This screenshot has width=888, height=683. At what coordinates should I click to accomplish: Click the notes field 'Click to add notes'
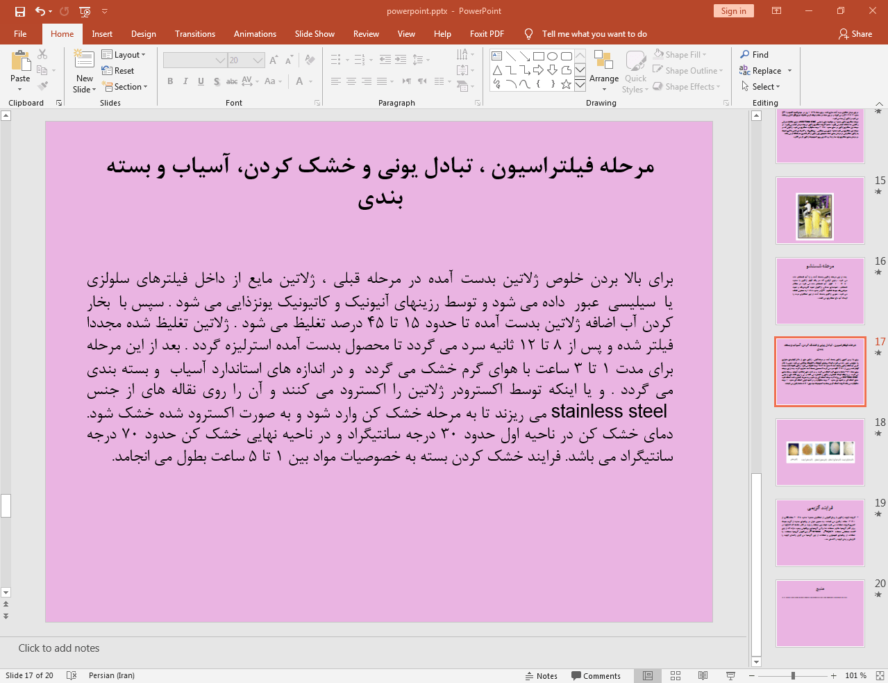coord(59,648)
